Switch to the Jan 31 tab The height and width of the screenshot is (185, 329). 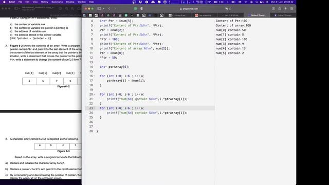point(231,15)
